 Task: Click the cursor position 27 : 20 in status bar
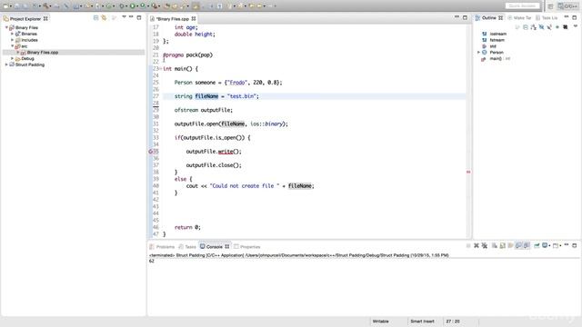pos(453,321)
